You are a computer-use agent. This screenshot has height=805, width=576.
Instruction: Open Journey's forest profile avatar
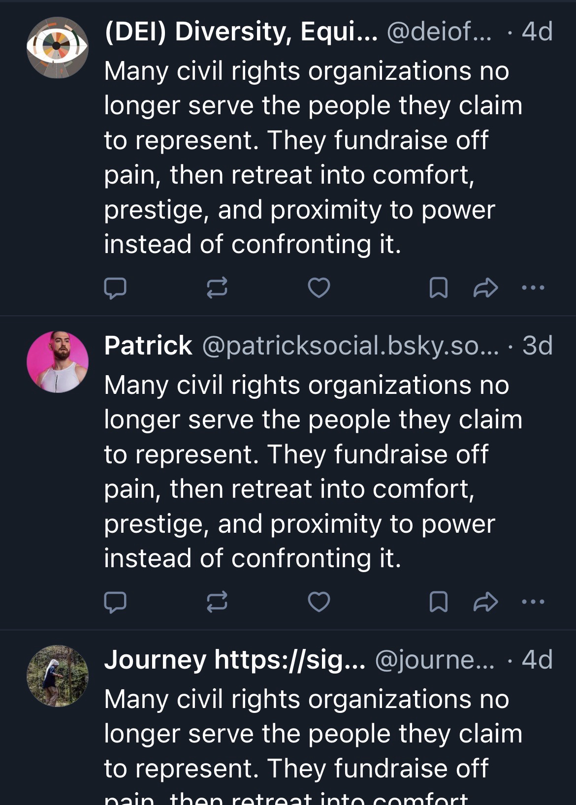pos(58,676)
